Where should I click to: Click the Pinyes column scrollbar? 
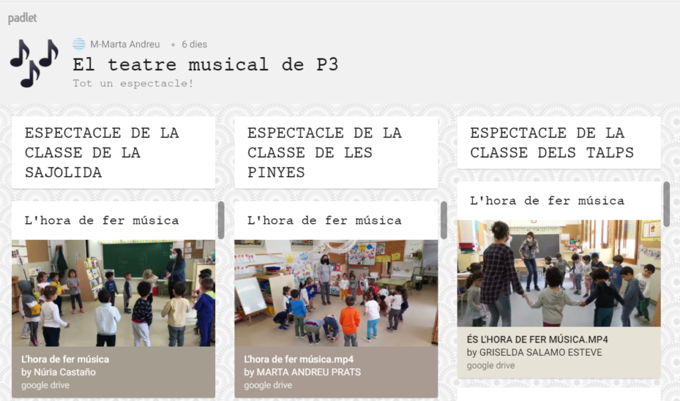coord(444,220)
